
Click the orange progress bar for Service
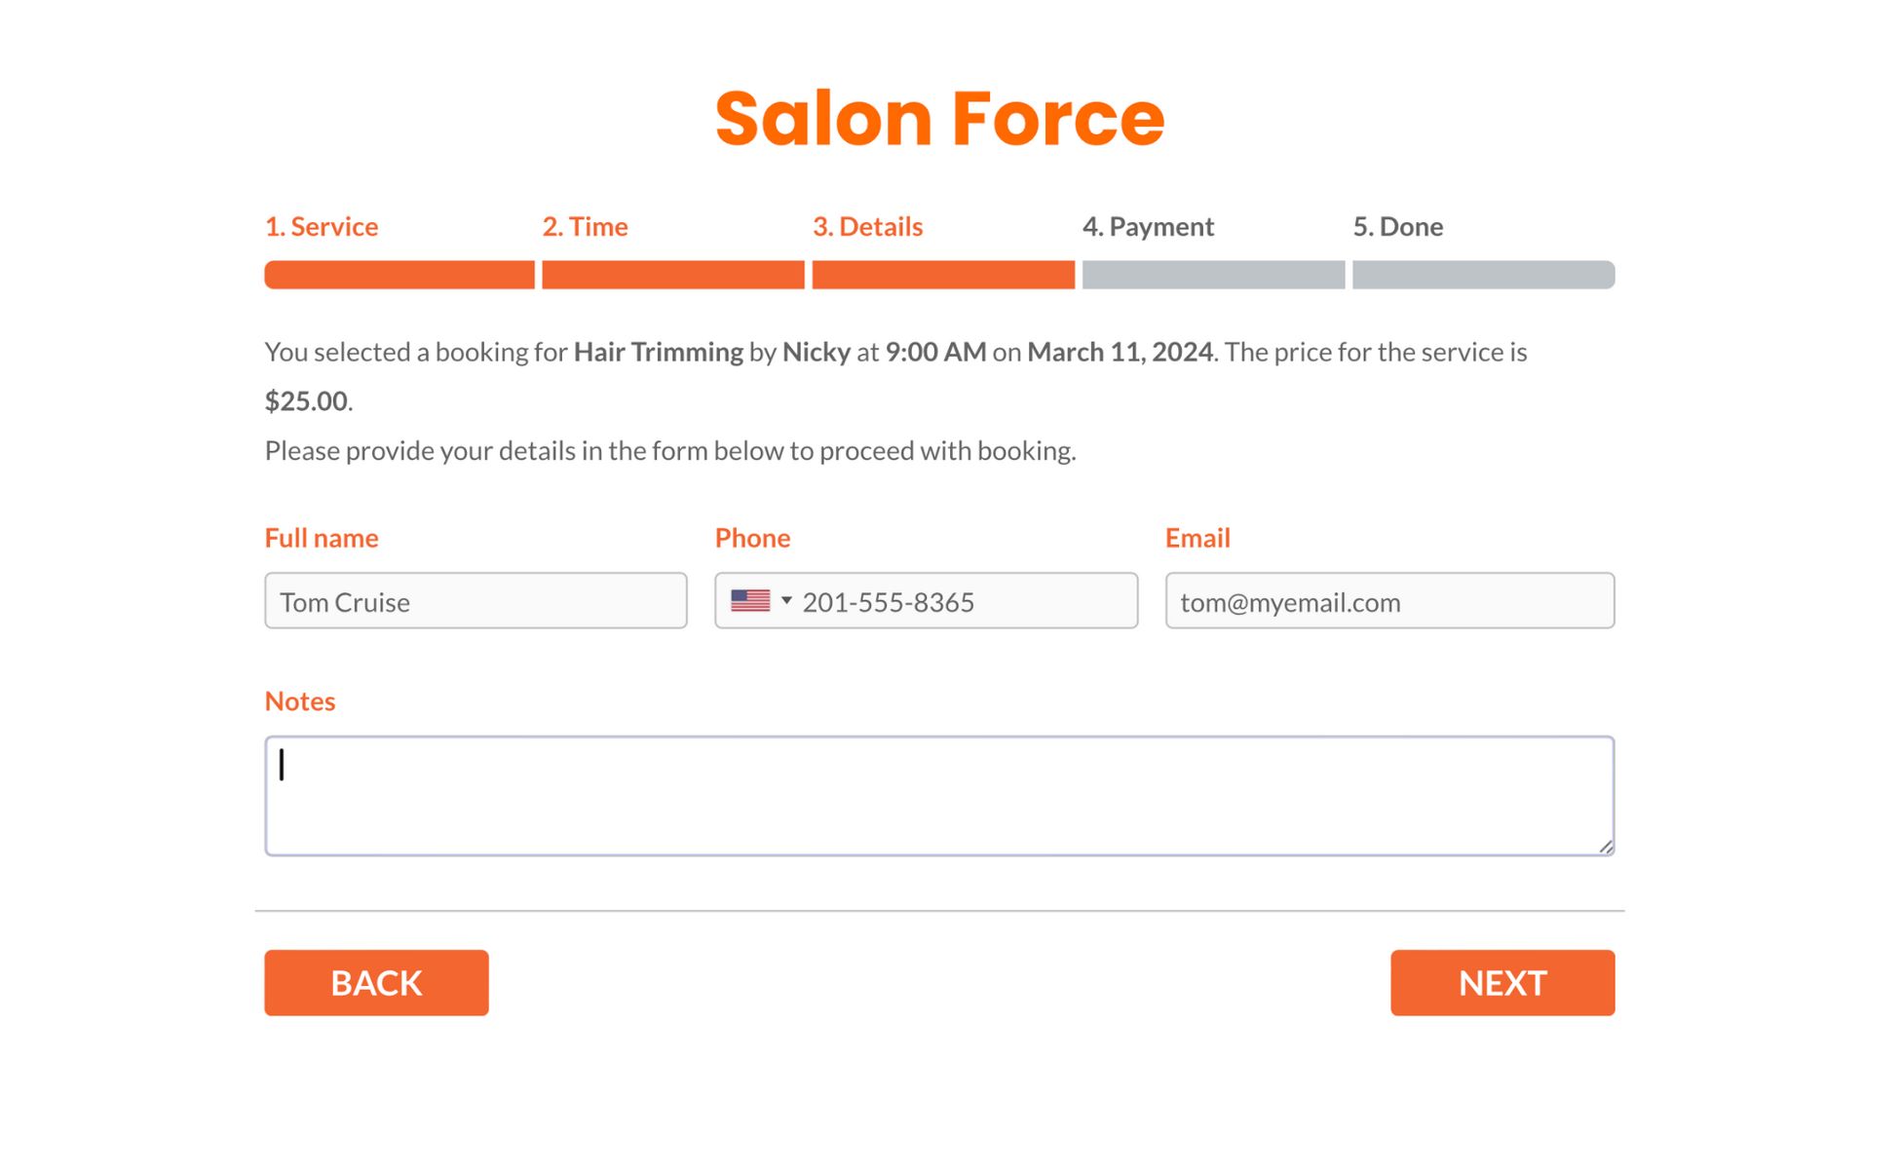point(398,274)
